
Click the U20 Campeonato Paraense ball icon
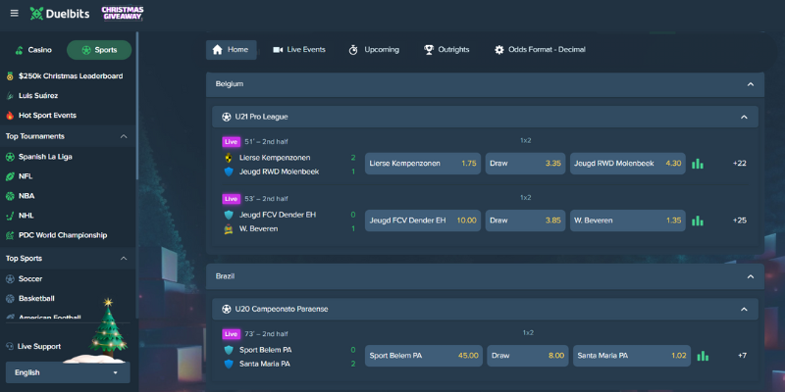click(x=227, y=309)
